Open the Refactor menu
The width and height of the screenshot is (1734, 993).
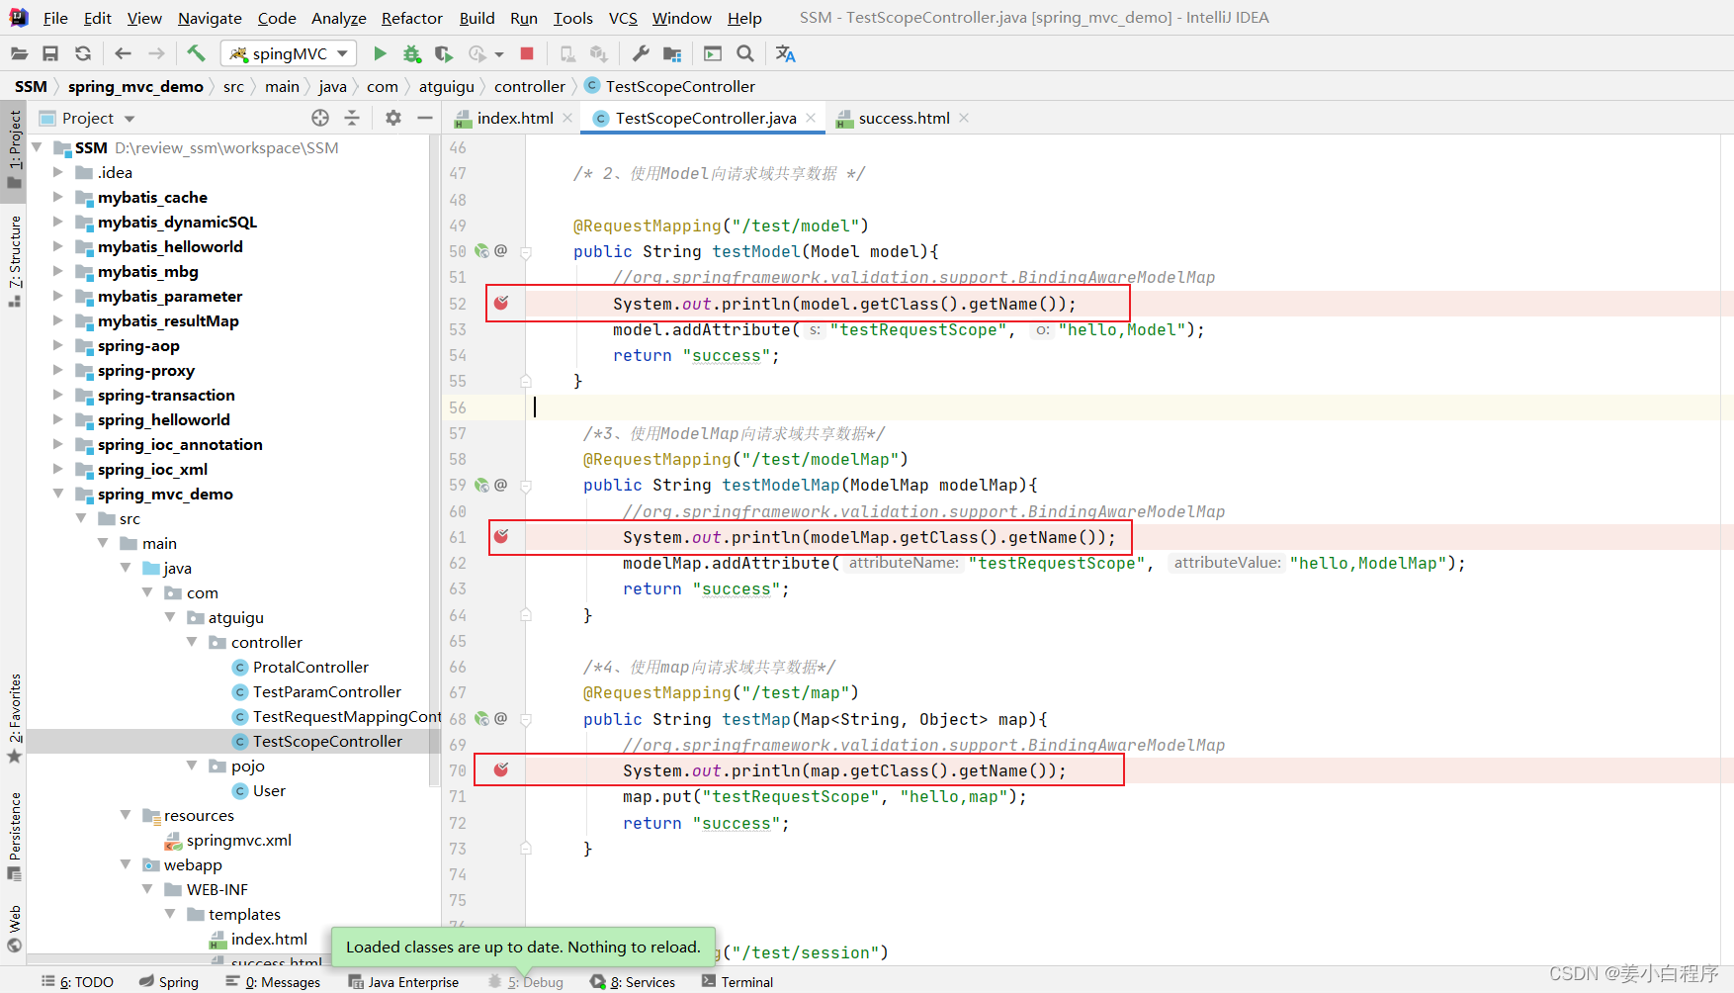point(412,18)
